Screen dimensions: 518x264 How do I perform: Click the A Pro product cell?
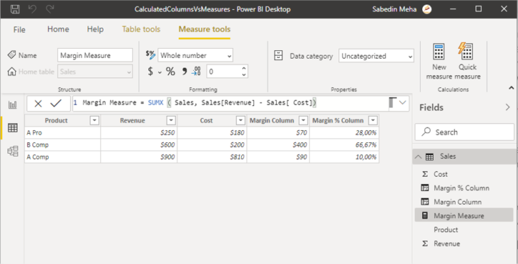(x=62, y=133)
